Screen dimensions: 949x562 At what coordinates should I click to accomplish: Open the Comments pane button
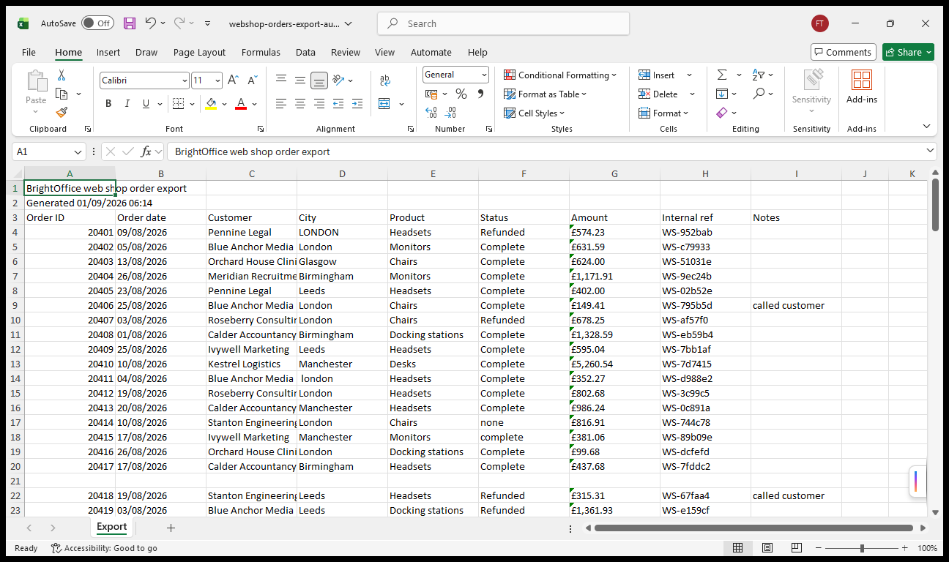coord(843,52)
